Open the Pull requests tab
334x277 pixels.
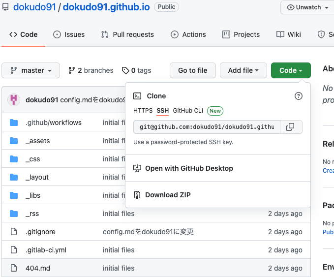click(127, 34)
